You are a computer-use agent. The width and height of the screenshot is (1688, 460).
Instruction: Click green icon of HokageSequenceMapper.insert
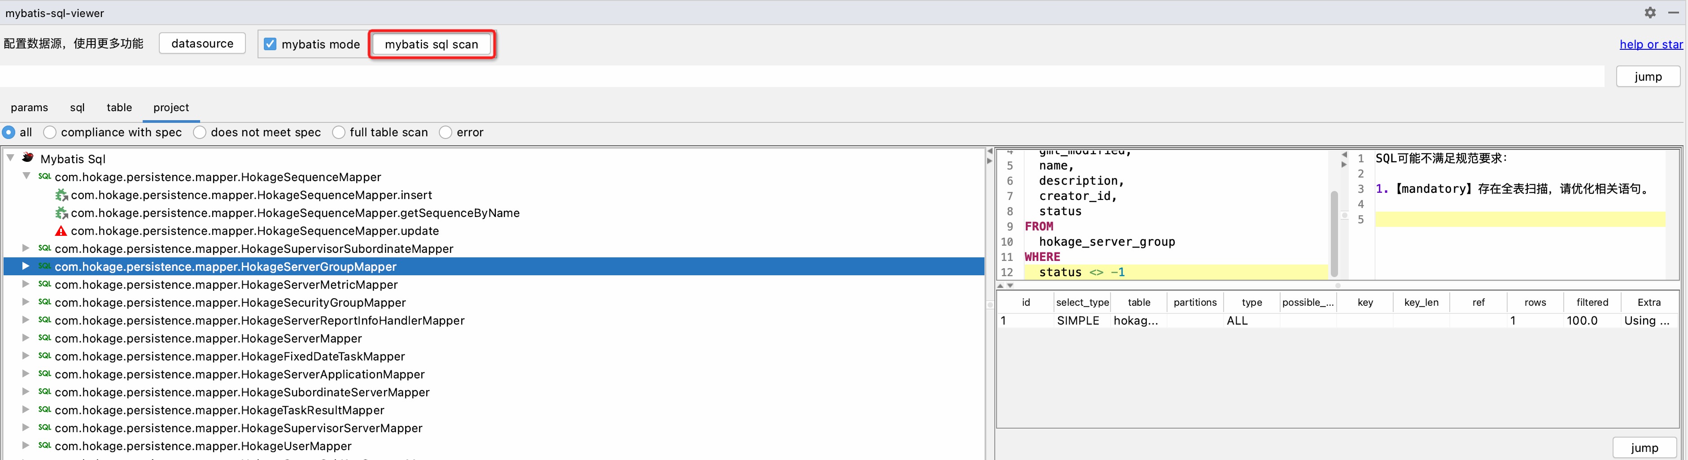(x=61, y=195)
